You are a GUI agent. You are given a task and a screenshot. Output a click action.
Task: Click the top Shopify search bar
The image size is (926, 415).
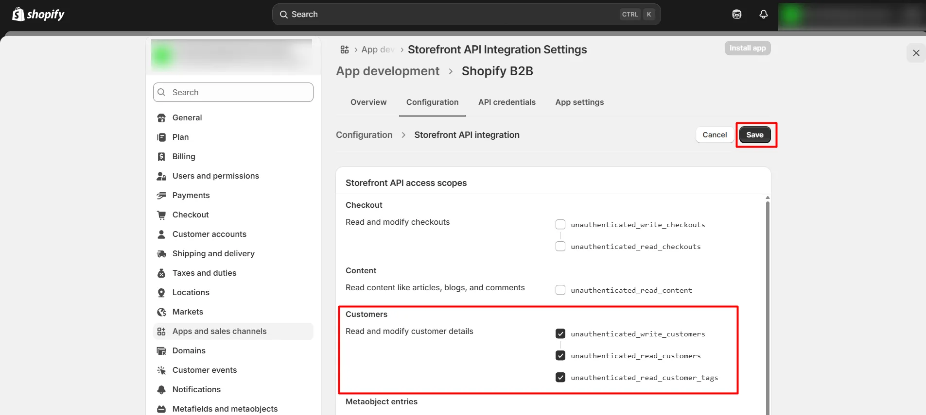(x=466, y=15)
